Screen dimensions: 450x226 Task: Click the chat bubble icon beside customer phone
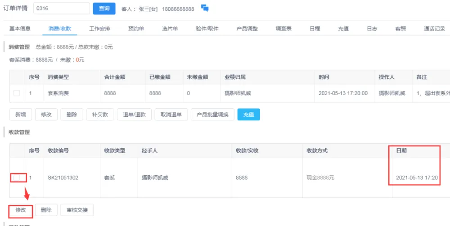coord(205,8)
